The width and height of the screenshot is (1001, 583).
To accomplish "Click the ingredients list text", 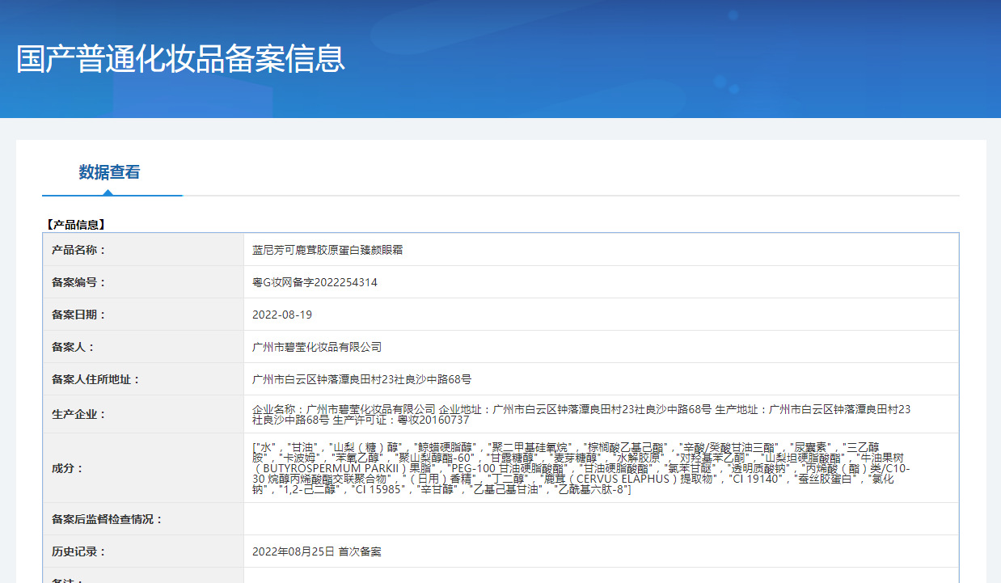I will pyautogui.click(x=581, y=468).
